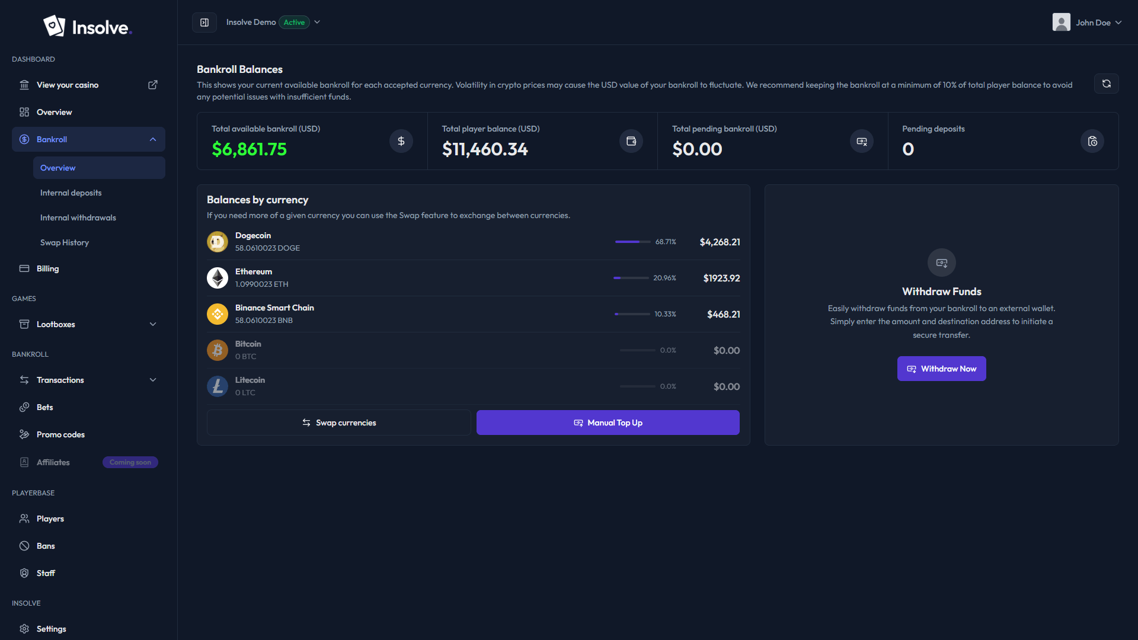Click the clipboard icon in Pending deposits card
The image size is (1138, 640).
1092,141
